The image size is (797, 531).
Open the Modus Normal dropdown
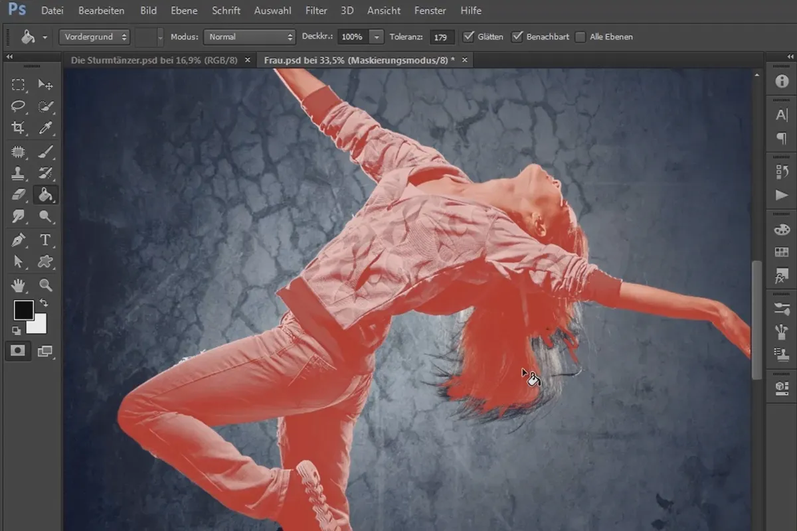click(249, 37)
